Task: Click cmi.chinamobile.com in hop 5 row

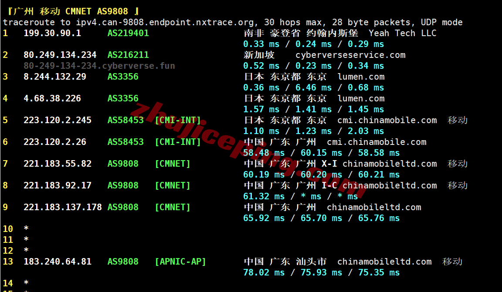Action: 387,120
